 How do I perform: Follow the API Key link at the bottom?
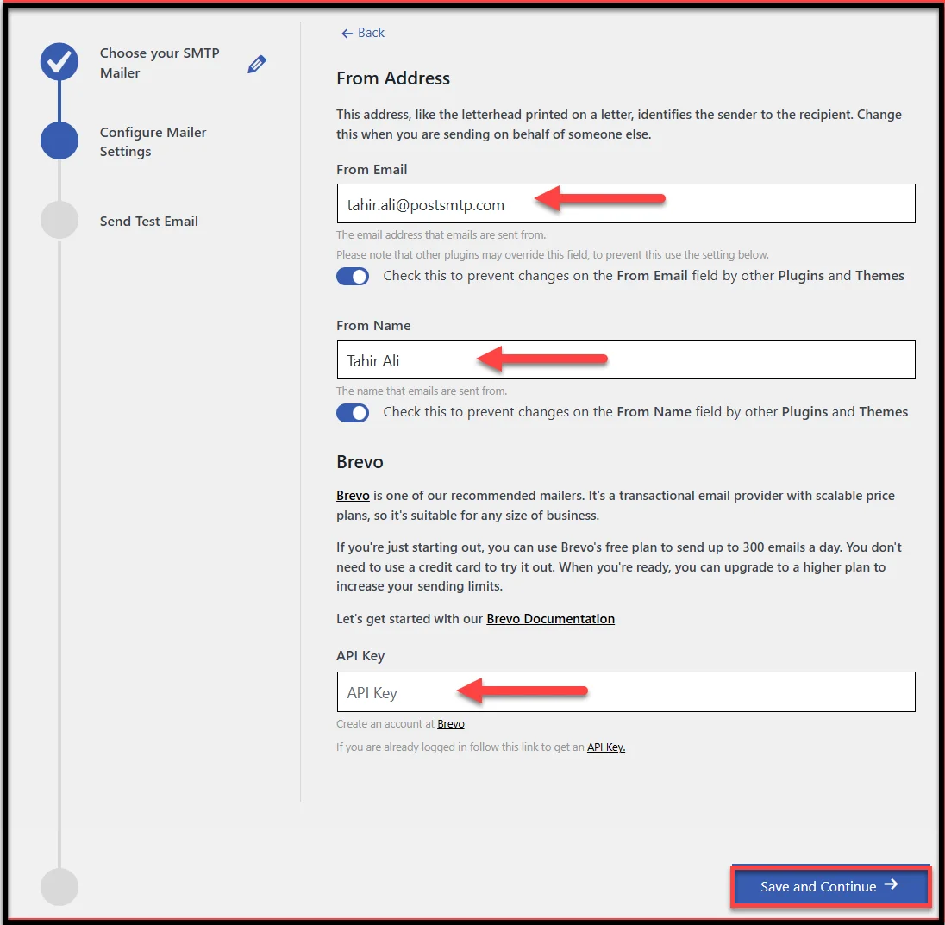tap(605, 747)
